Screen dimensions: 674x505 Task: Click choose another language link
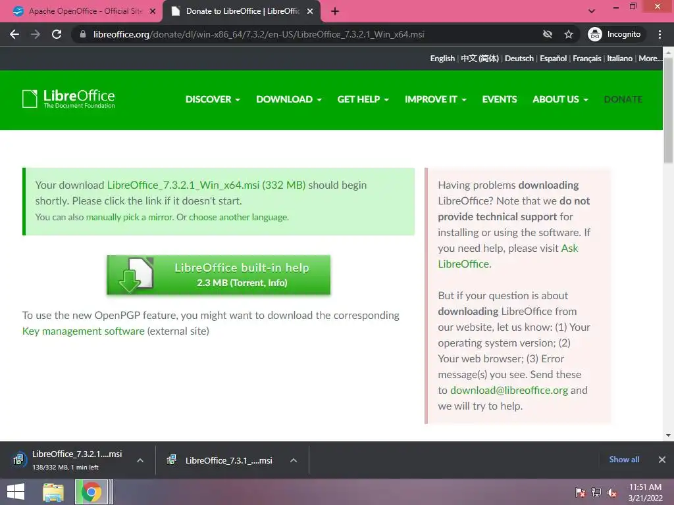click(238, 217)
